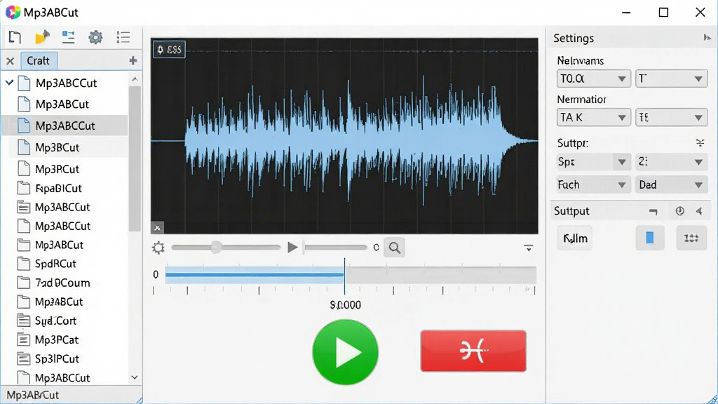Click the collapse icon beside Suttpr label

click(700, 143)
